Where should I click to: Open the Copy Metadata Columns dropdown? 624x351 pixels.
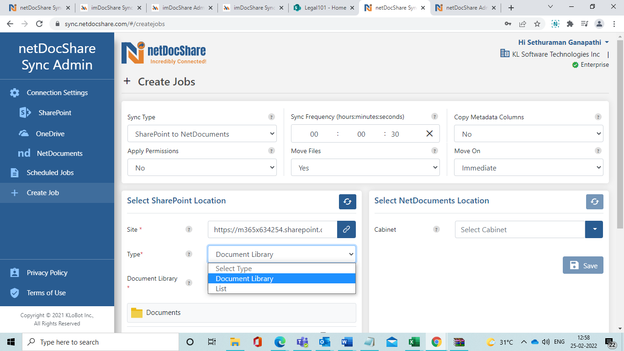pyautogui.click(x=529, y=134)
